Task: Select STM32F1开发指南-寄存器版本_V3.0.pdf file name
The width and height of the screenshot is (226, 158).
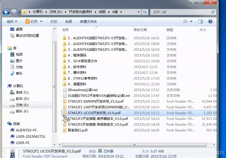Action: pyautogui.click(x=98, y=119)
